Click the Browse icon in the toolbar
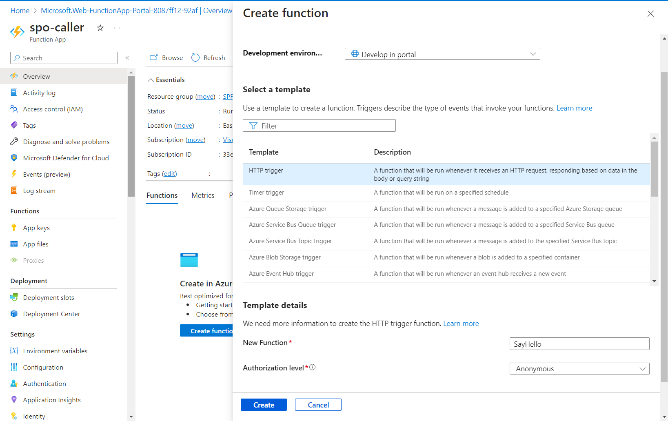Screen dimensions: 668x421 [153, 58]
